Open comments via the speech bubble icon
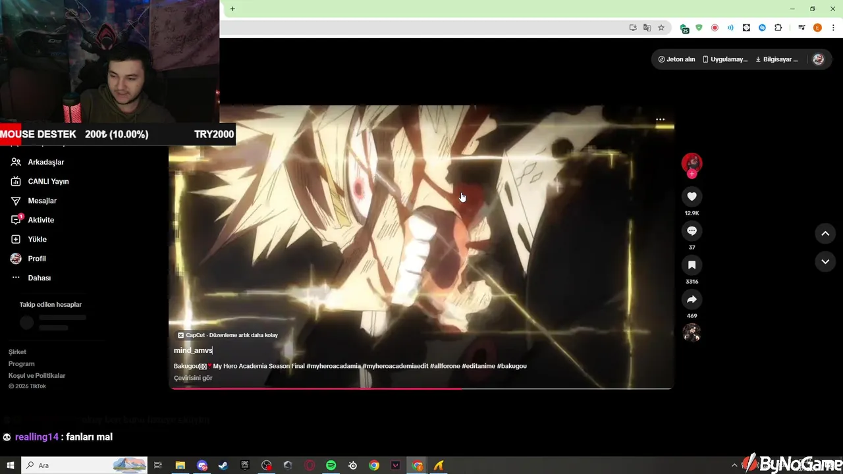843x474 pixels. pos(692,230)
